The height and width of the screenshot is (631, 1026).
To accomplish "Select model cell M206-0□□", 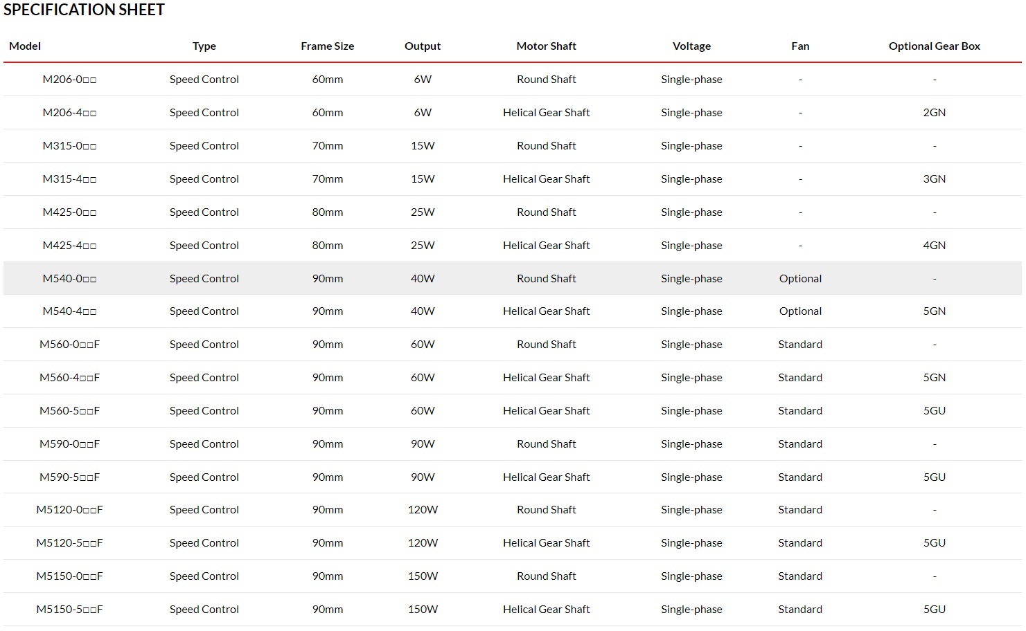I will click(x=69, y=80).
